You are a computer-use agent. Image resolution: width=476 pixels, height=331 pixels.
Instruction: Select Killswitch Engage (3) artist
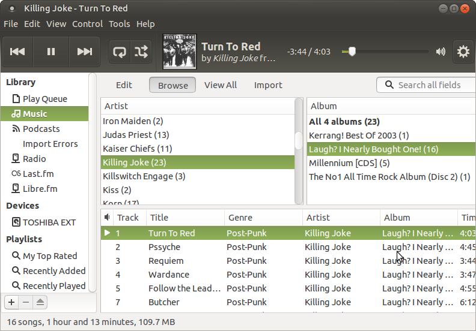click(x=198, y=176)
